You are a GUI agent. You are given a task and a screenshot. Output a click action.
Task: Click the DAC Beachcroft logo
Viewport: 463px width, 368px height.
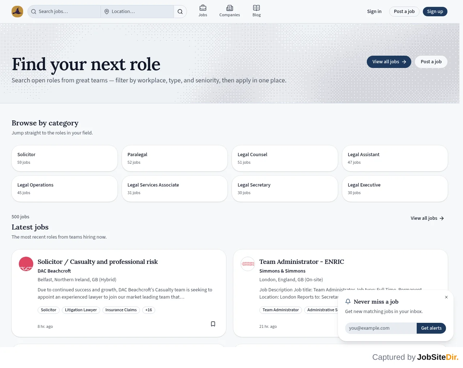pos(26,264)
